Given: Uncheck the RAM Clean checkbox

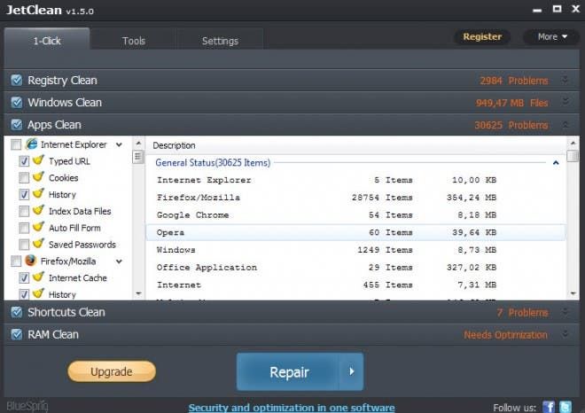Looking at the screenshot, I should click(17, 334).
